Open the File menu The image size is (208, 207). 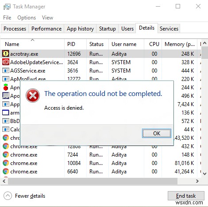(7, 18)
